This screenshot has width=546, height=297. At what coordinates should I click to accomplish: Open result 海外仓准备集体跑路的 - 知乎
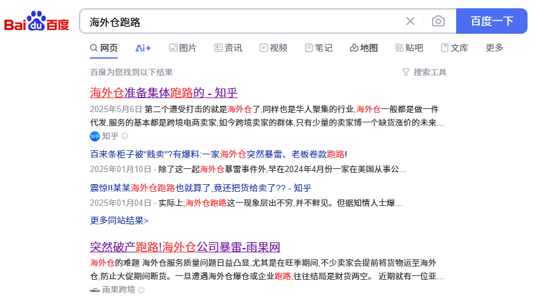[x=164, y=92]
